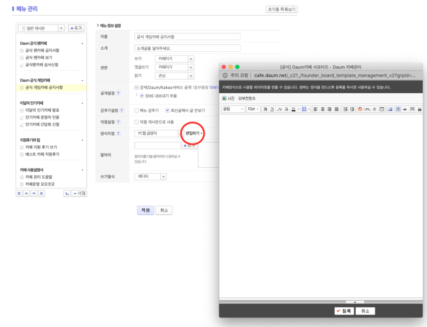The width and height of the screenshot is (427, 327).
Task: Open the editor background color tool
Action: [390, 109]
